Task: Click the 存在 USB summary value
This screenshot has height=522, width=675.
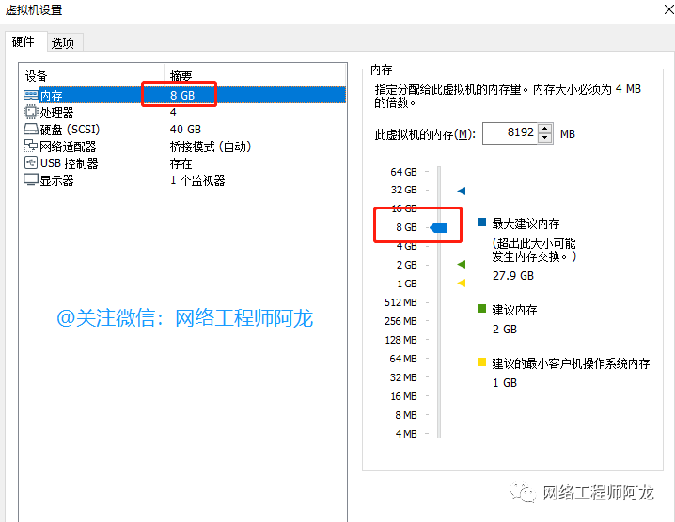Action: 181,163
